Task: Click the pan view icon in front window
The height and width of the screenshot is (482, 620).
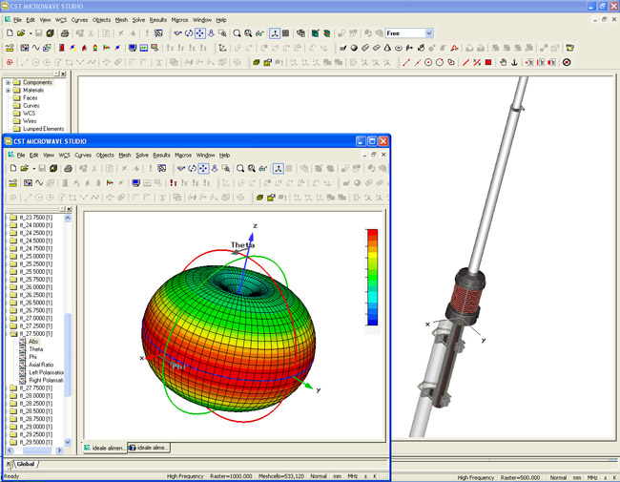Action: coord(203,168)
